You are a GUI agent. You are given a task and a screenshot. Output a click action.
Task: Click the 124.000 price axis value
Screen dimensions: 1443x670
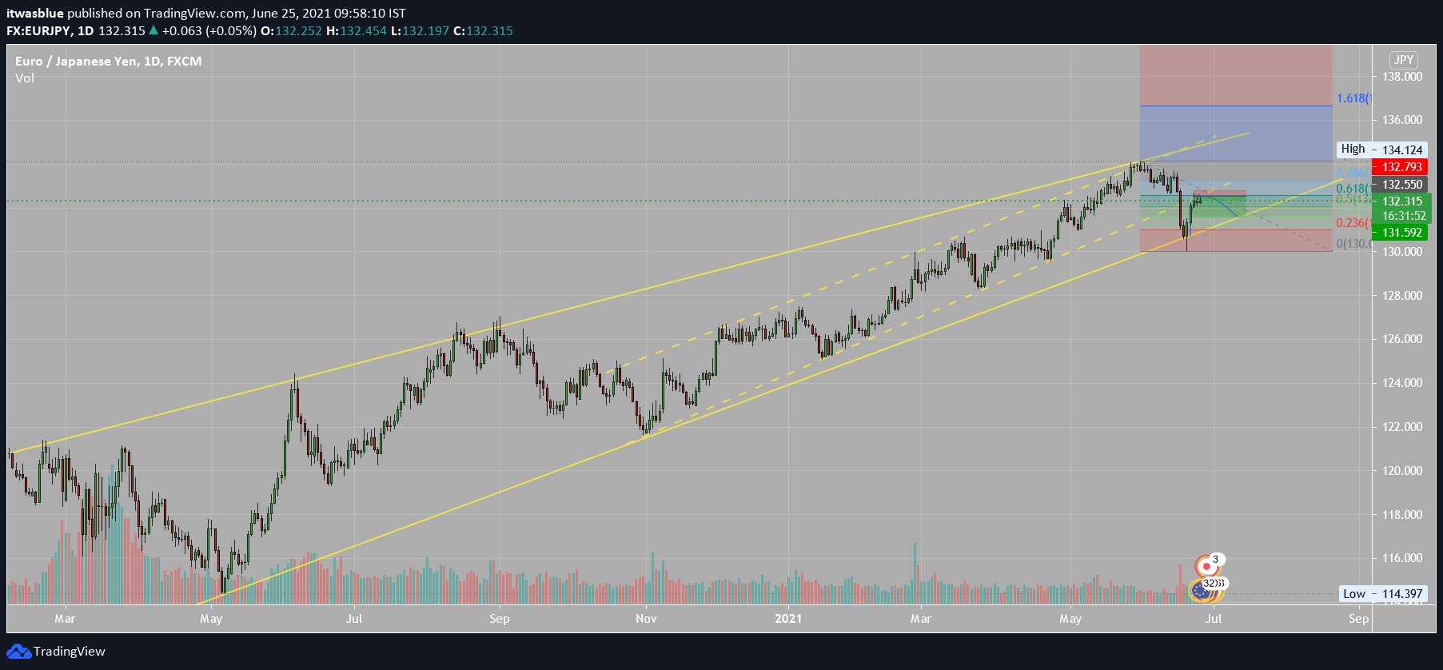point(1402,383)
